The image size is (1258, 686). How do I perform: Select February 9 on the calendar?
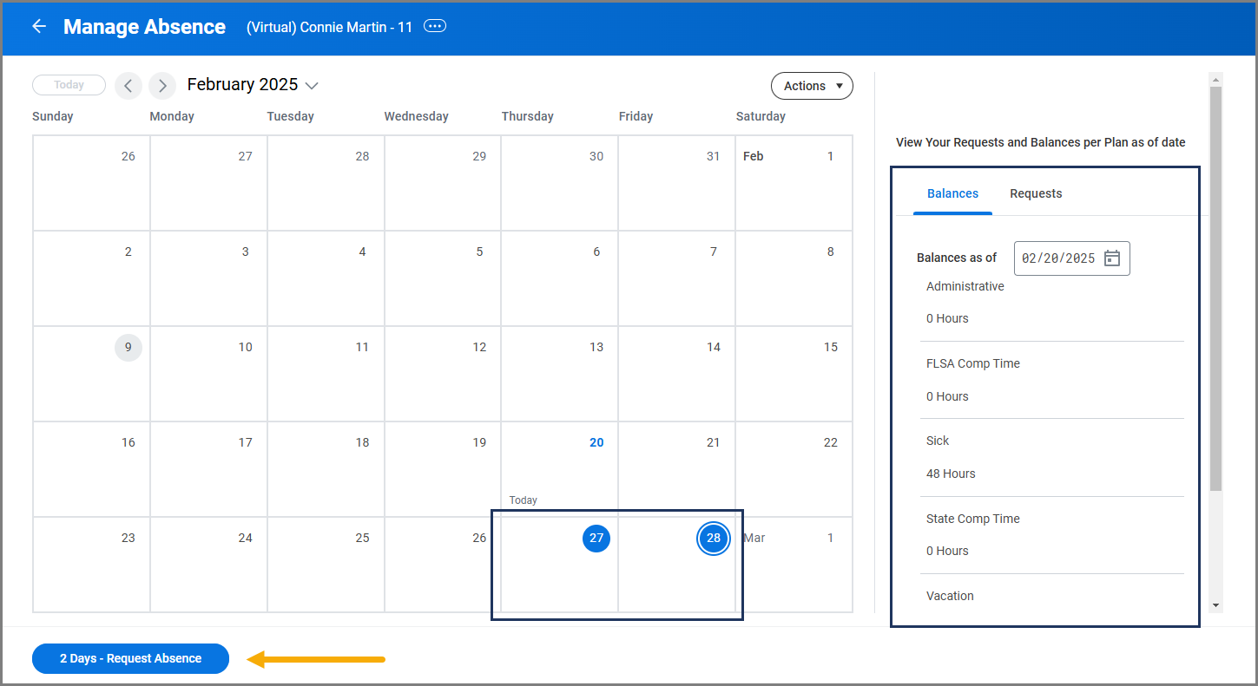(128, 348)
